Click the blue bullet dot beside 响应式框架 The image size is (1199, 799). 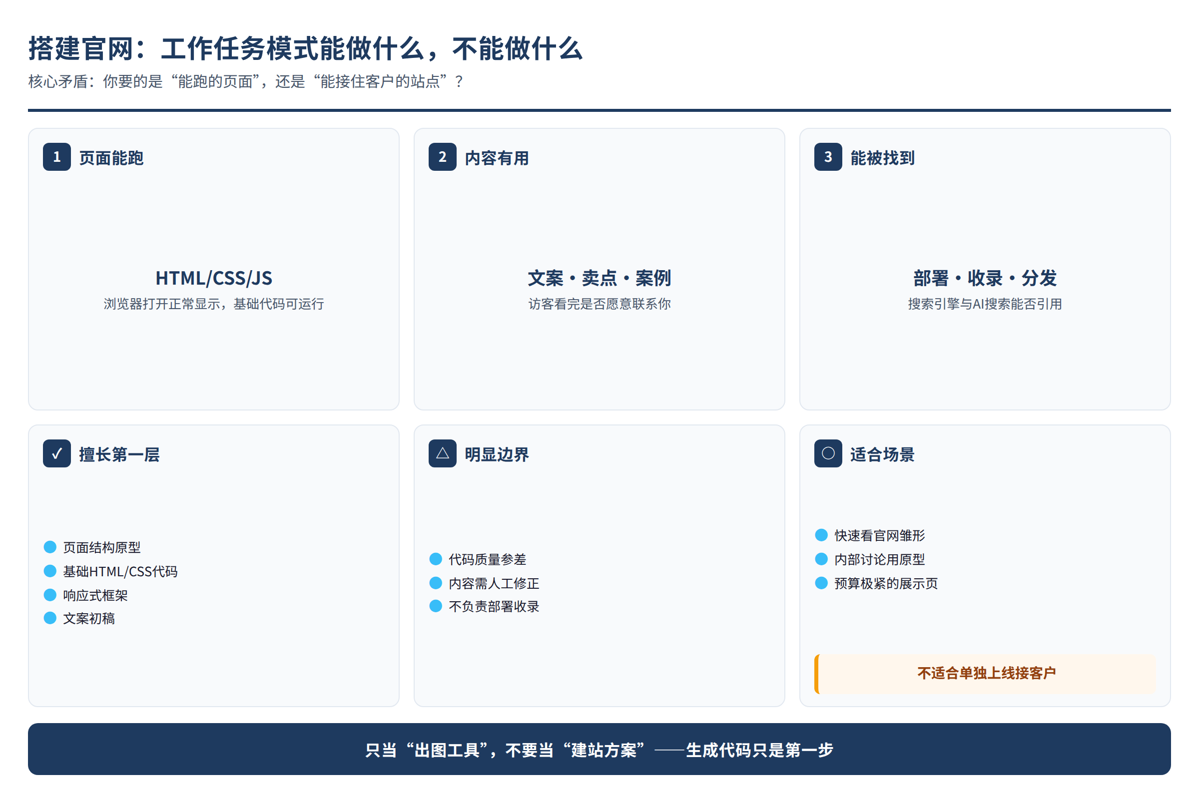pos(50,595)
